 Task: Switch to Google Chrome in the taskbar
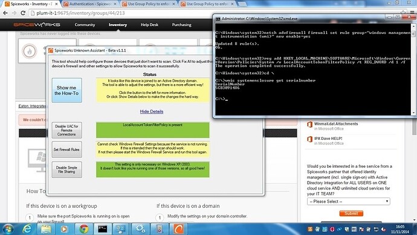(x=84, y=229)
